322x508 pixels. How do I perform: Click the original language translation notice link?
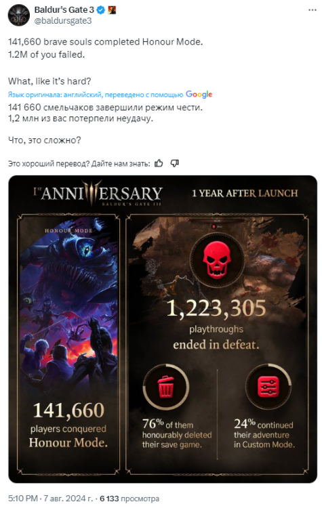coord(96,95)
